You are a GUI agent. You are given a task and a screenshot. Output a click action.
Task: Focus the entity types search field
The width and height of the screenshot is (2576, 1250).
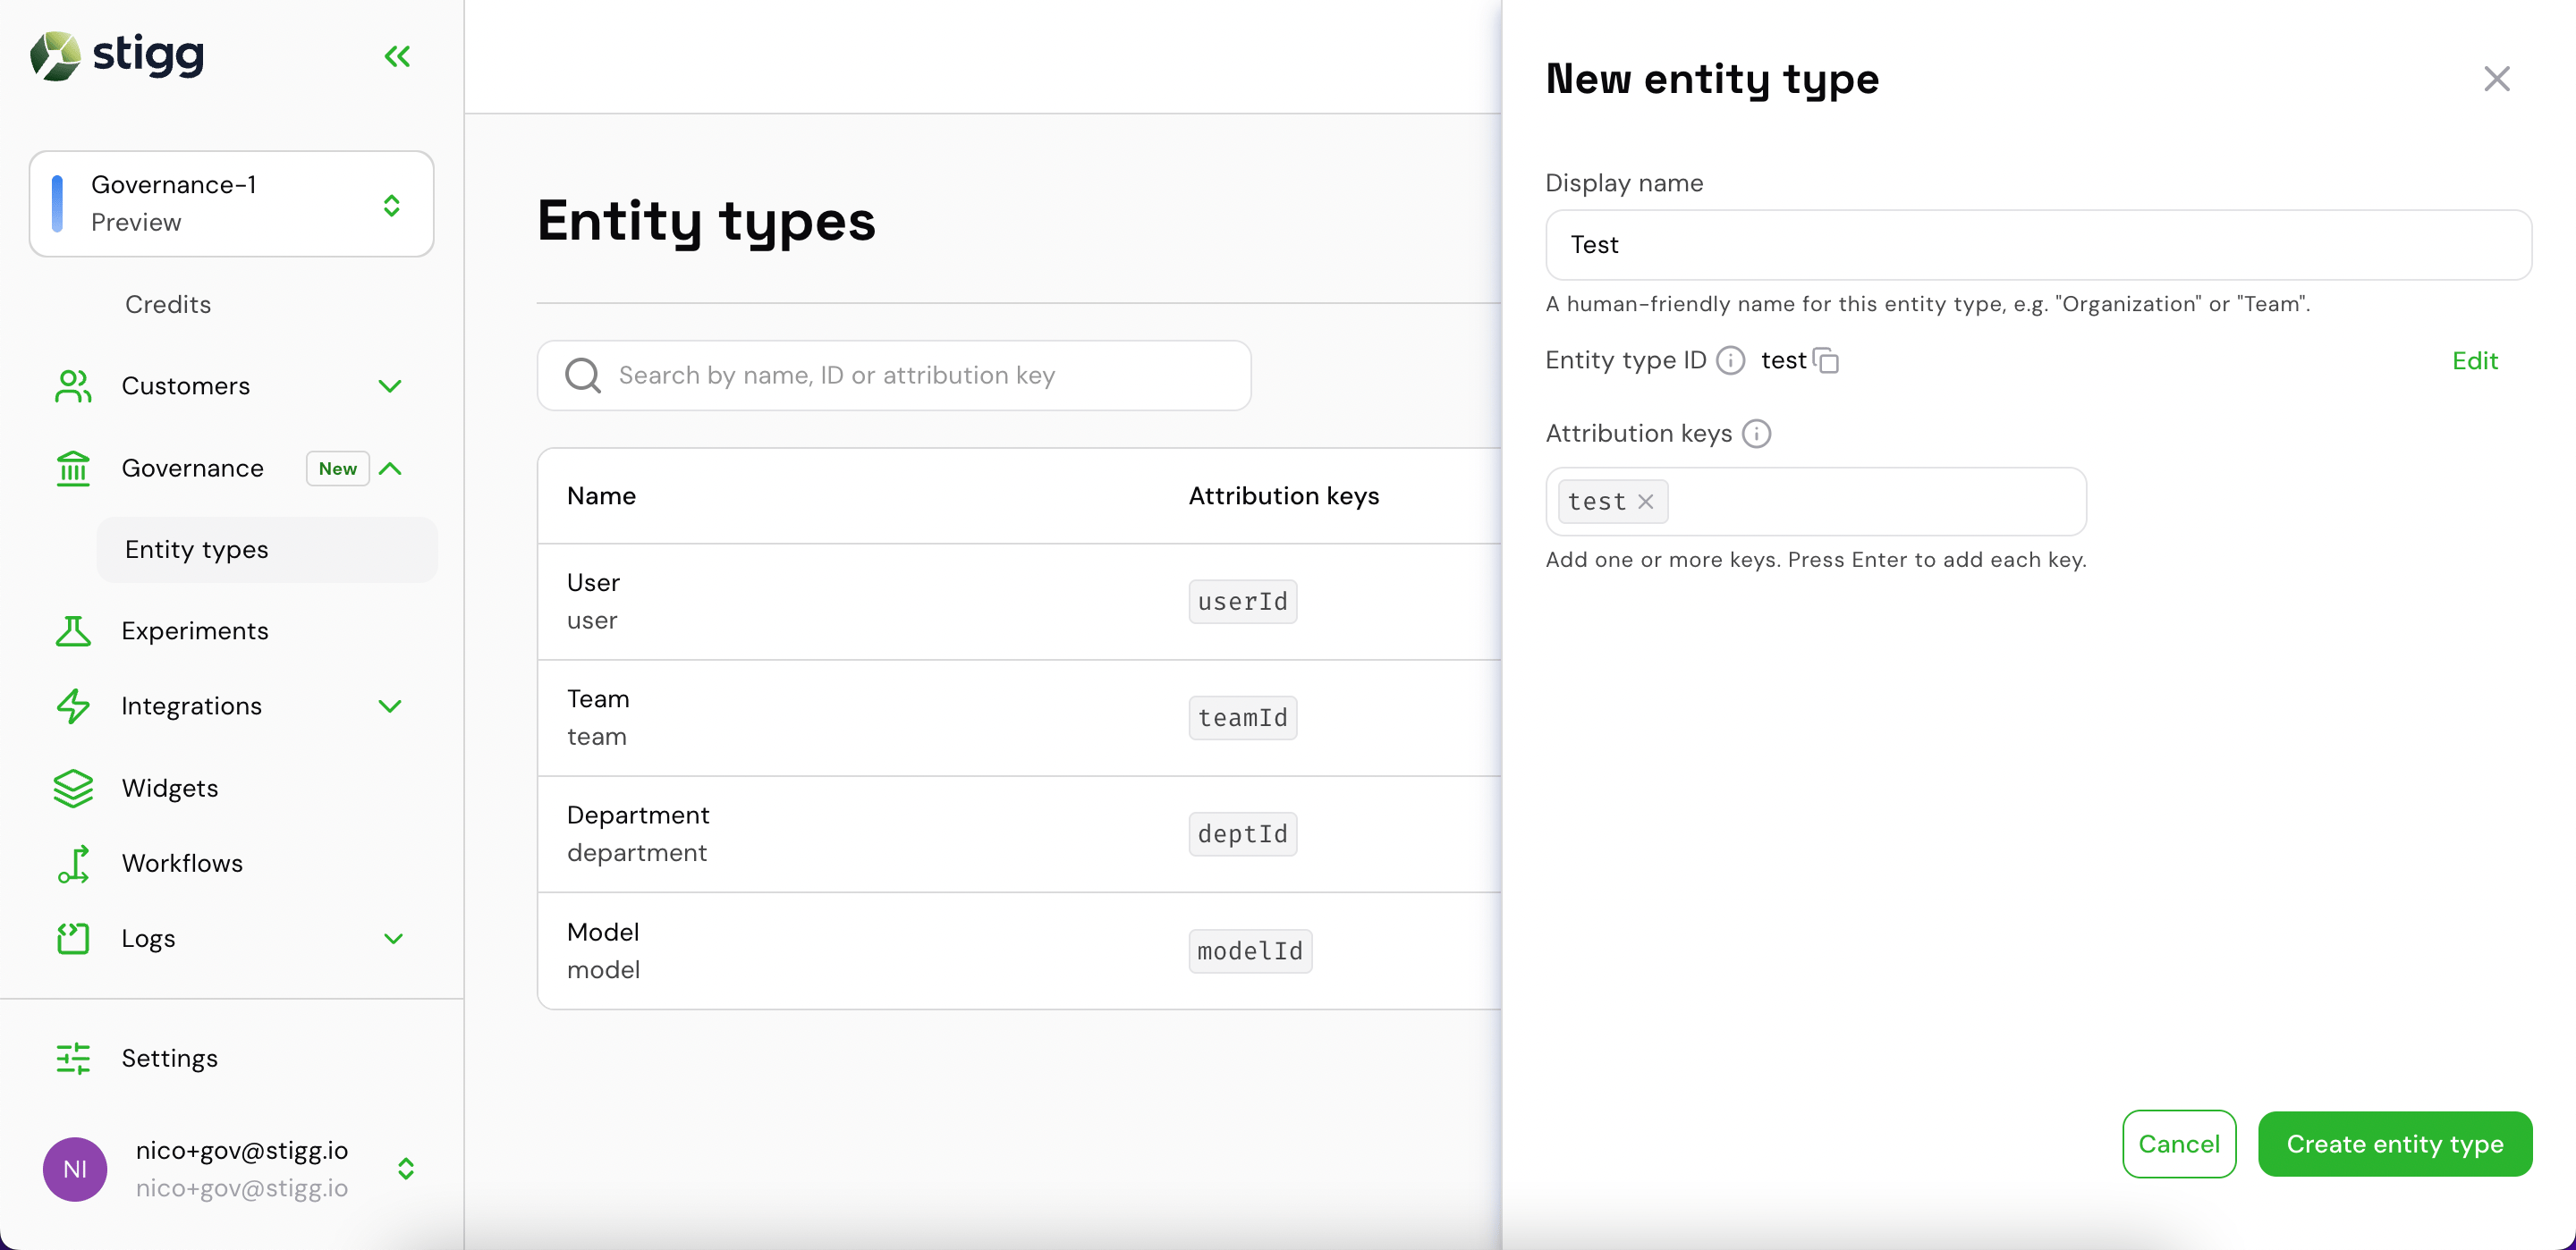pos(894,375)
